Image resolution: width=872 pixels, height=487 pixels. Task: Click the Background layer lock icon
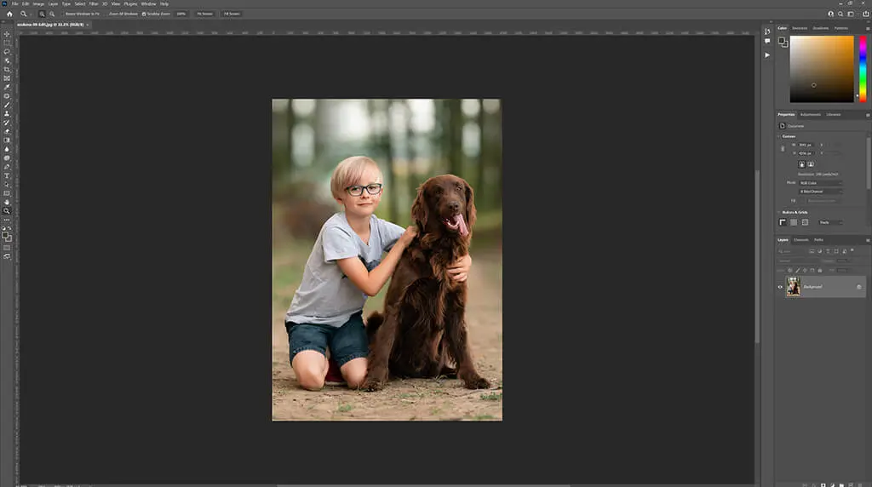tap(858, 287)
